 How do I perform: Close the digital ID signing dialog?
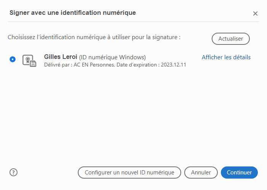click(255, 13)
